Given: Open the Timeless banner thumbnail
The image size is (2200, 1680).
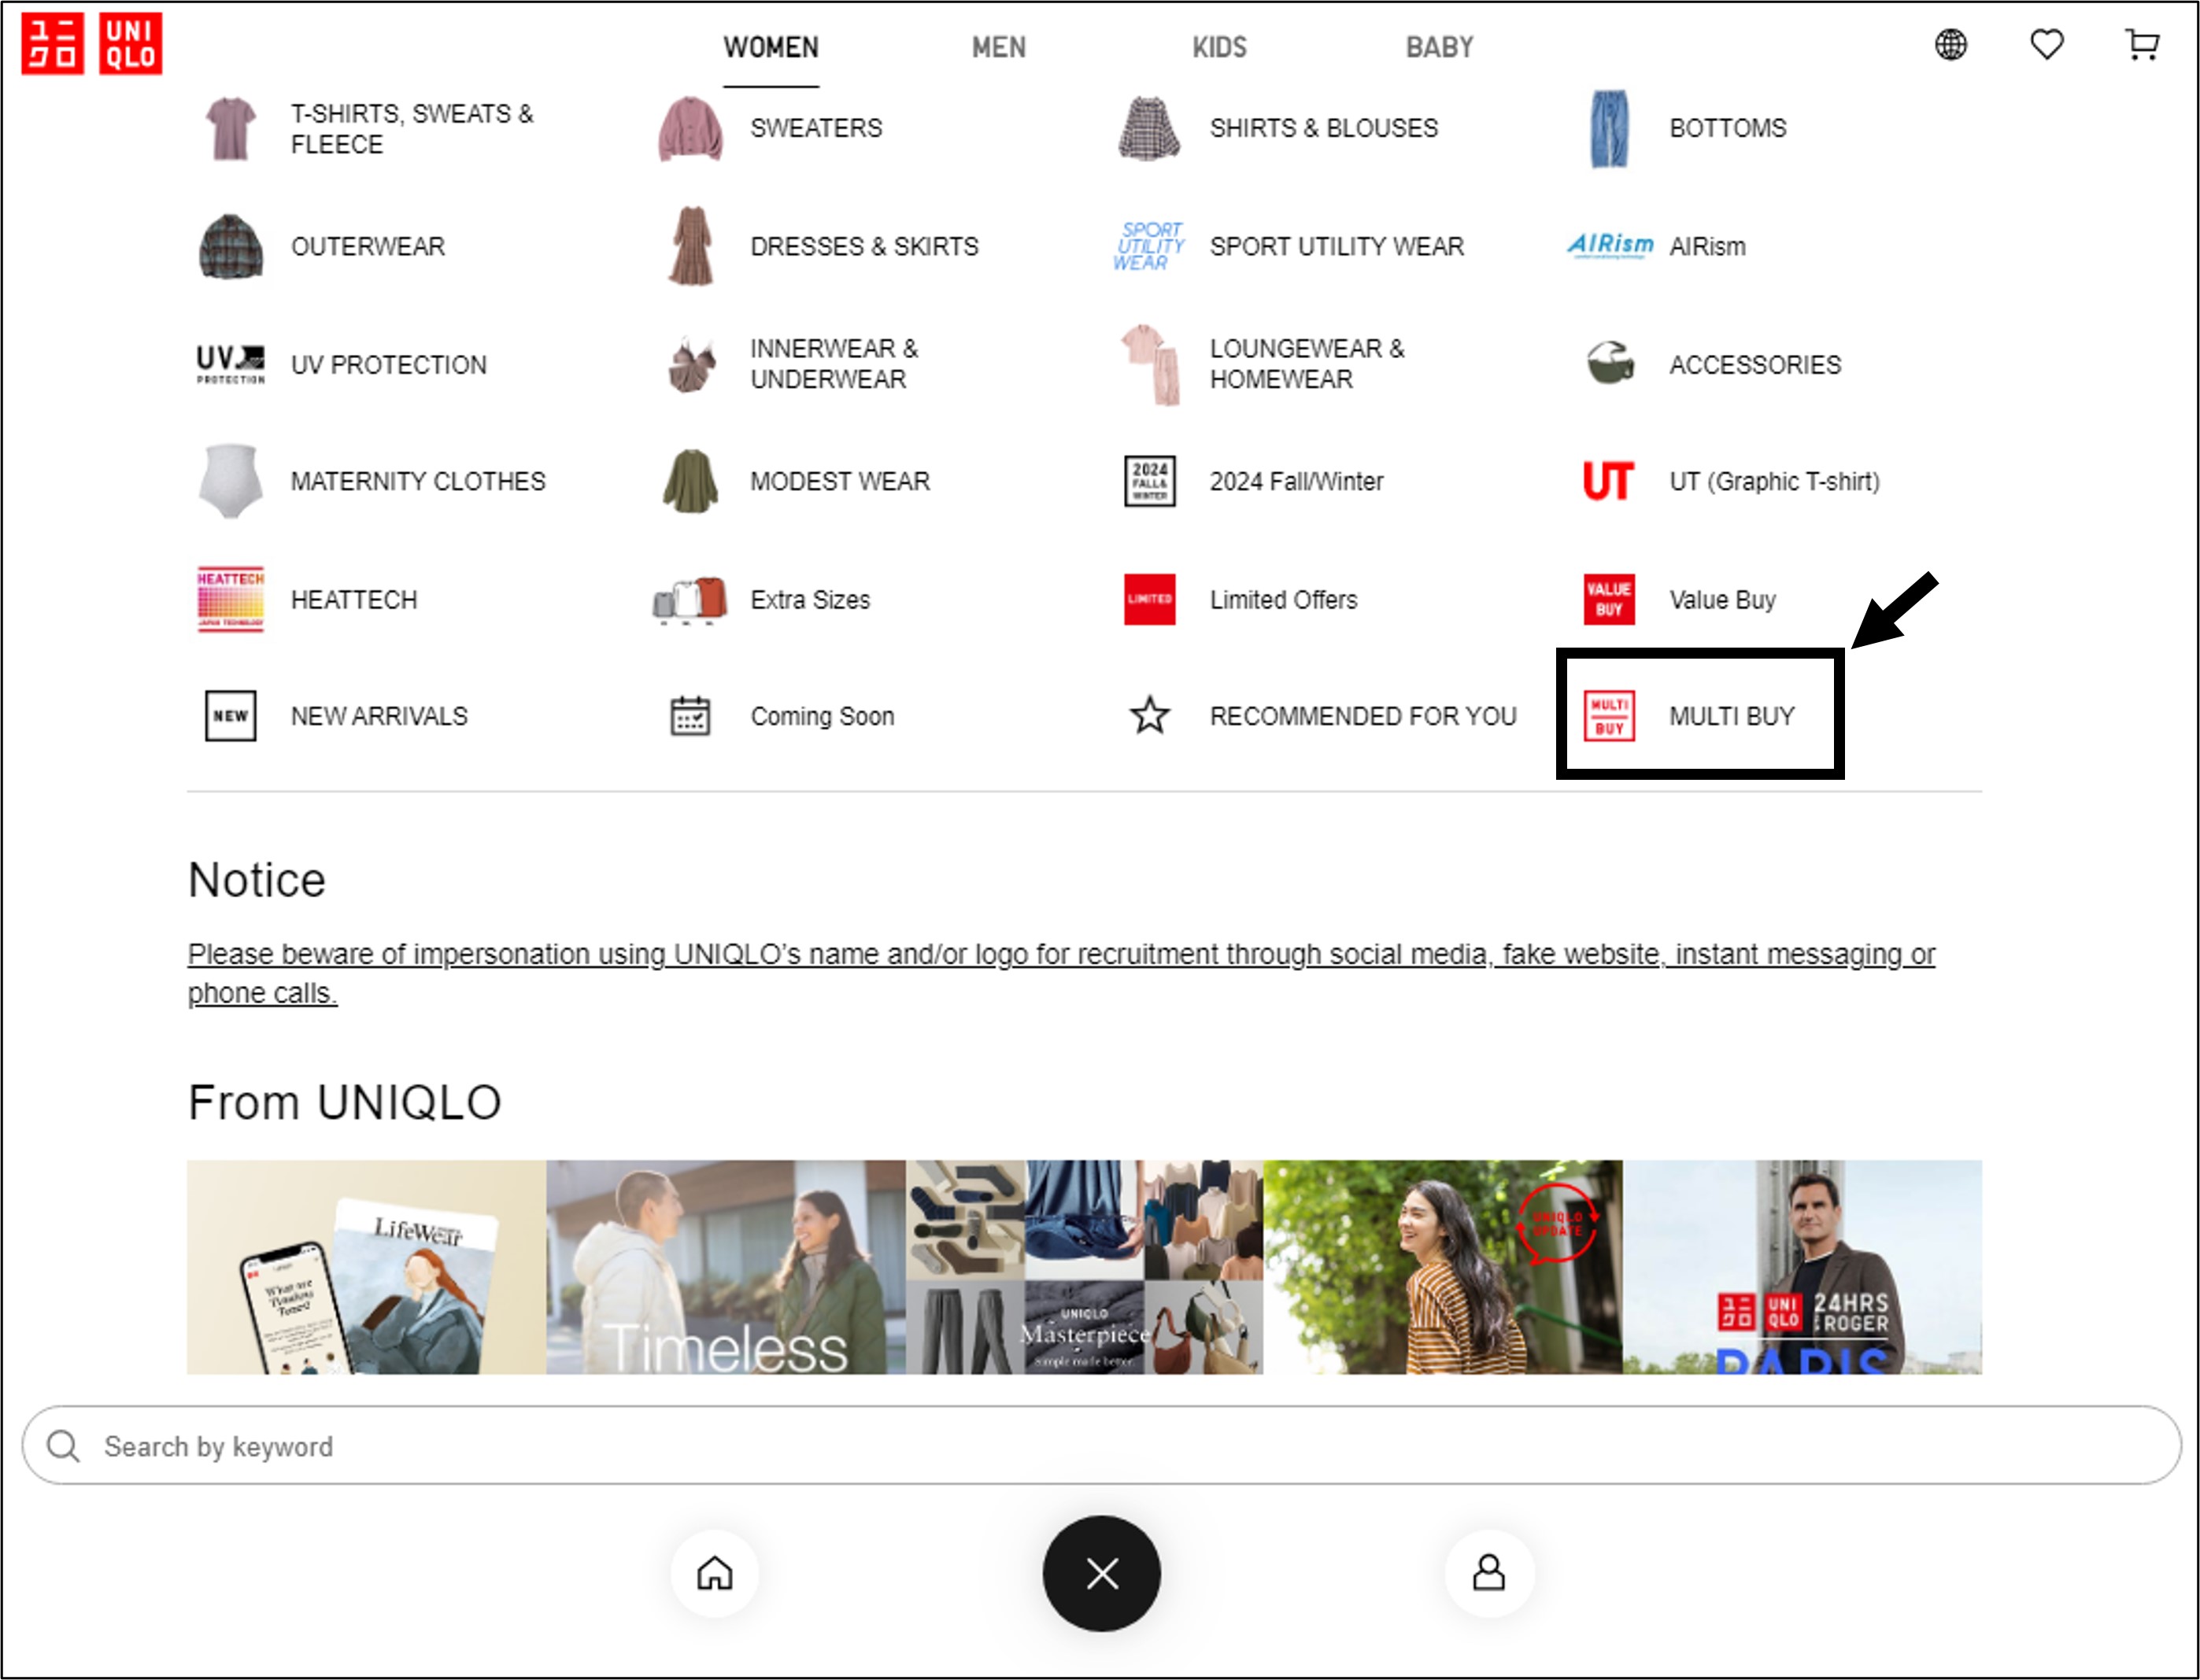Looking at the screenshot, I should point(725,1267).
